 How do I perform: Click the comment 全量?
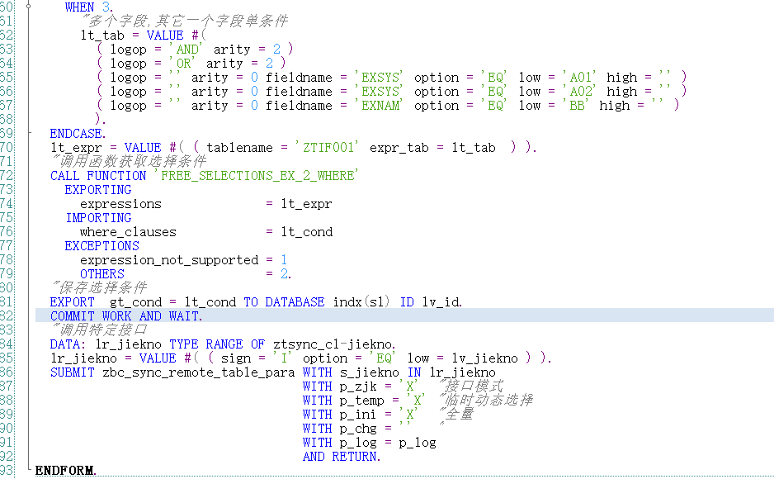455,415
